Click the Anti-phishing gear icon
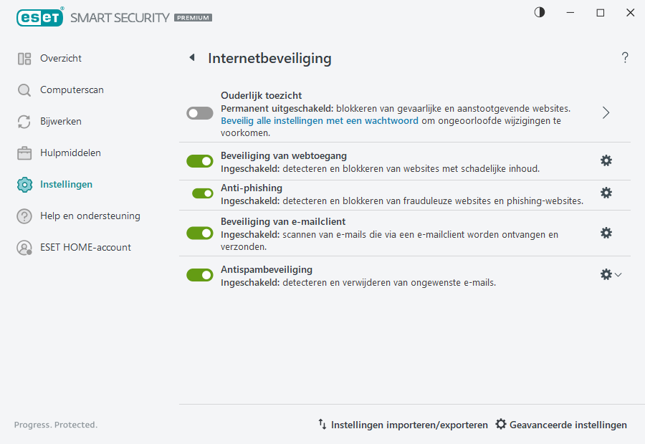This screenshot has height=444, width=645. 606,193
